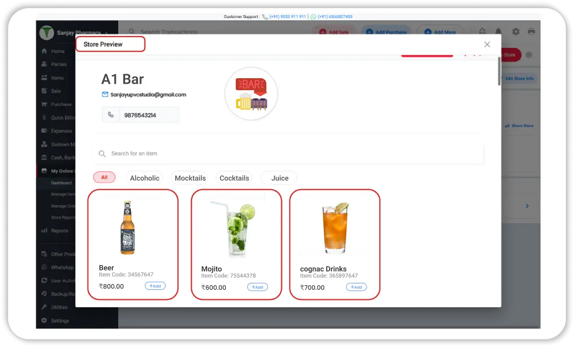Click the right chevron arrow on card
Screen dimensions: 575x345
[x=527, y=206]
